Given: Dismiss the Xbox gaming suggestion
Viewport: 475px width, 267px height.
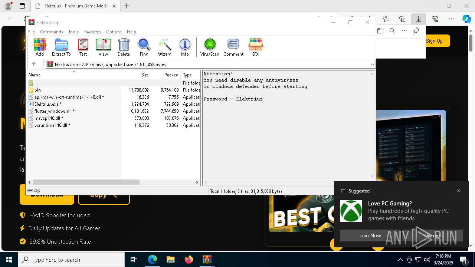Looking at the screenshot, I should pos(433,235).
